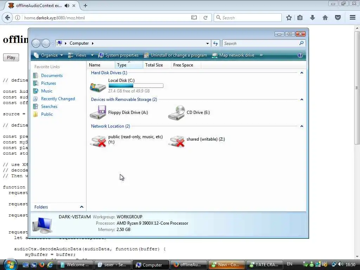Viewport: 360px width, 270px height.
Task: Click Windows Start orb
Action: pos(10,264)
